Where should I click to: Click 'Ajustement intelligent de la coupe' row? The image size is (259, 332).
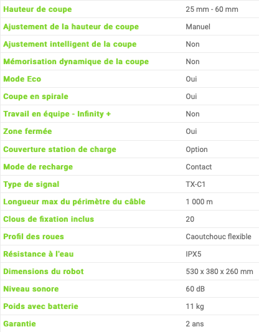129,44
